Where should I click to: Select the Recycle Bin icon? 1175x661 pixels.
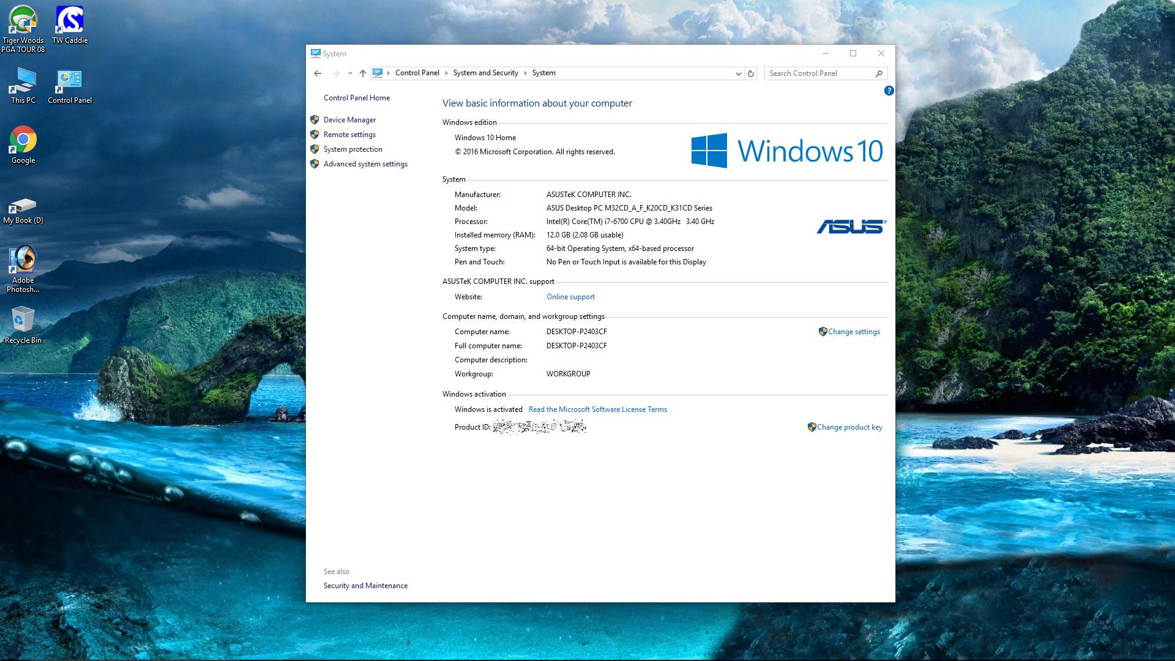pos(23,325)
